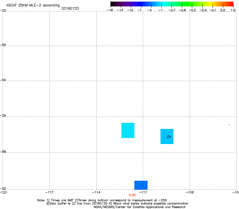The image size is (239, 209).
Task: Click the -28 latitude axis label
Action: [3, 151]
